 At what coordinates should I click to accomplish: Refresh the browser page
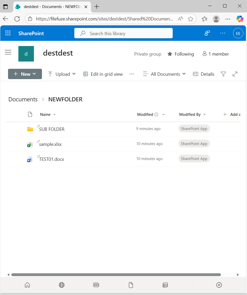pos(17,19)
